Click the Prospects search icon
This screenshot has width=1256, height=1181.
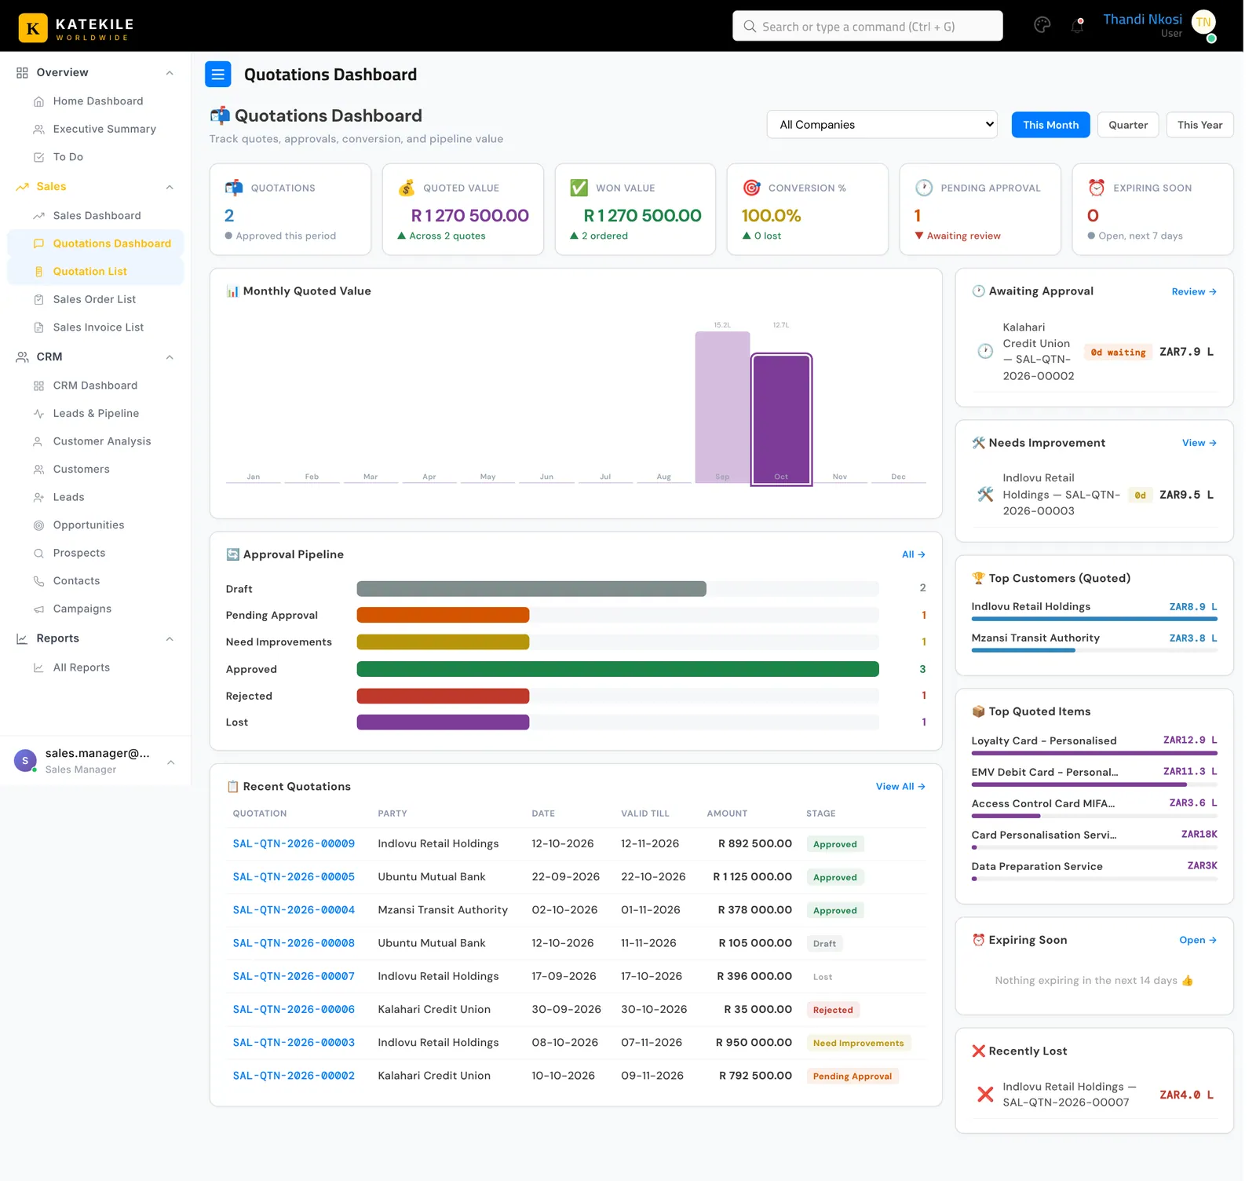[38, 553]
